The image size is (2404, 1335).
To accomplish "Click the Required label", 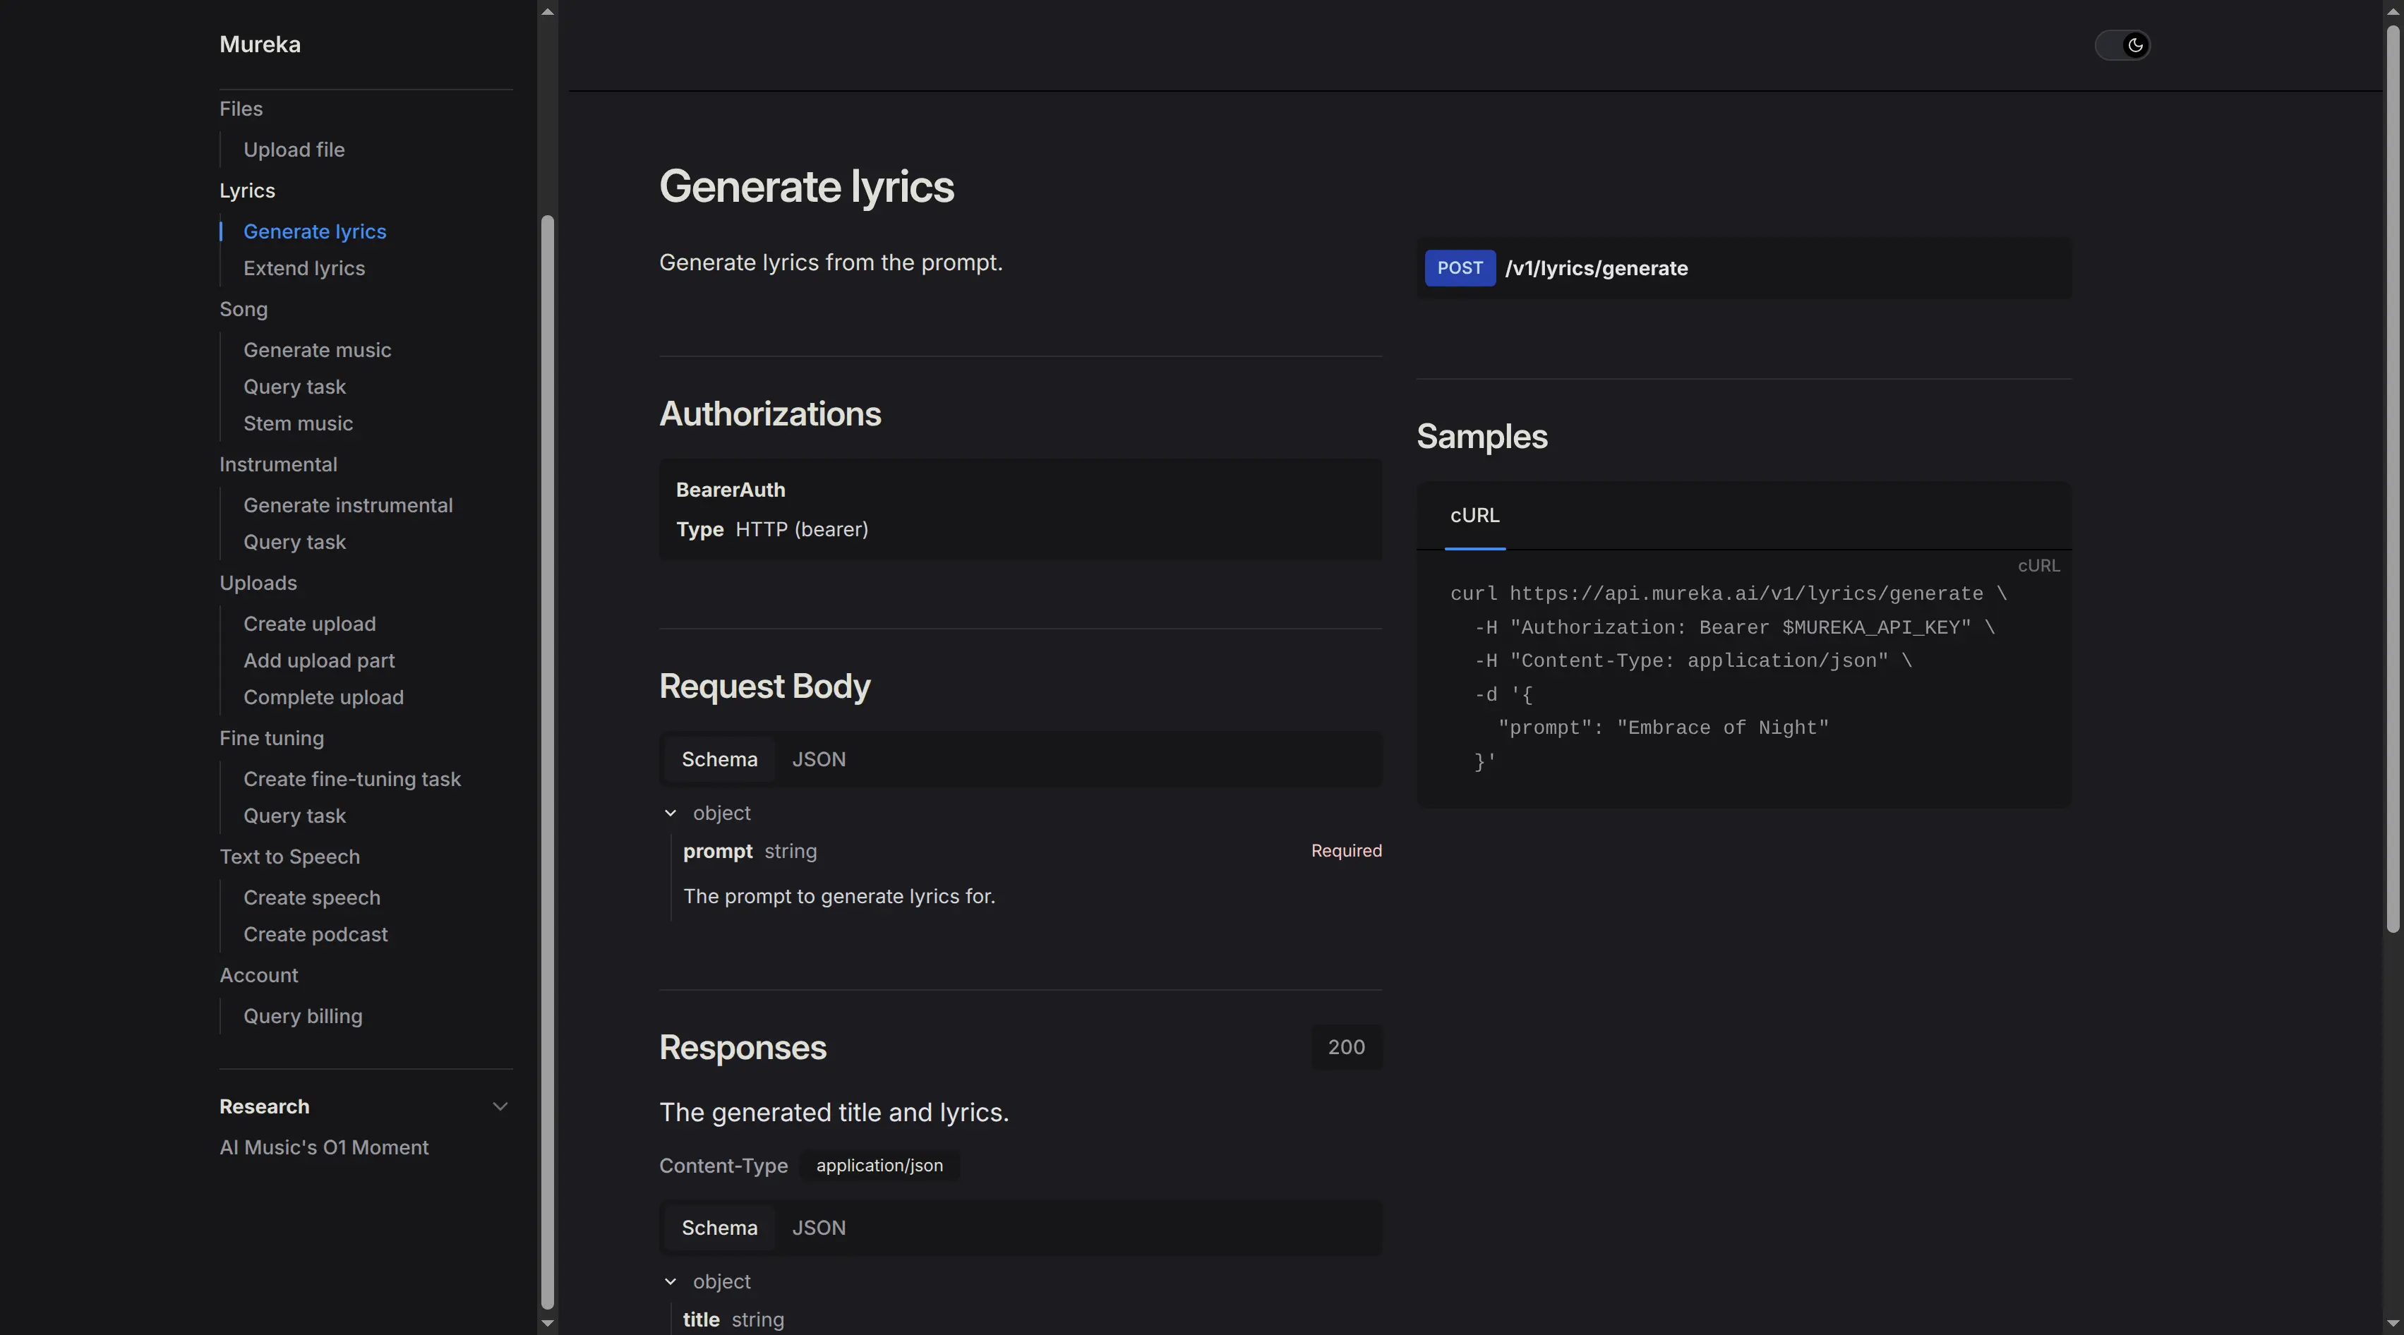I will 1346,851.
